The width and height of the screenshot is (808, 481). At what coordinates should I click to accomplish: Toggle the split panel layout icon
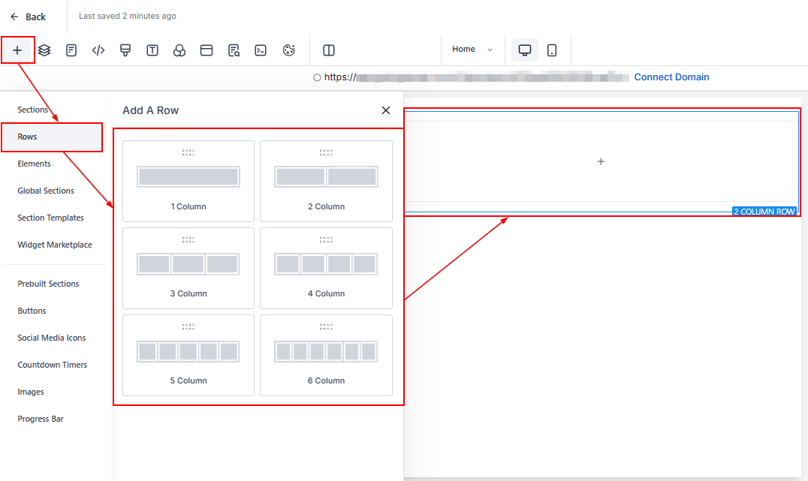(x=328, y=50)
